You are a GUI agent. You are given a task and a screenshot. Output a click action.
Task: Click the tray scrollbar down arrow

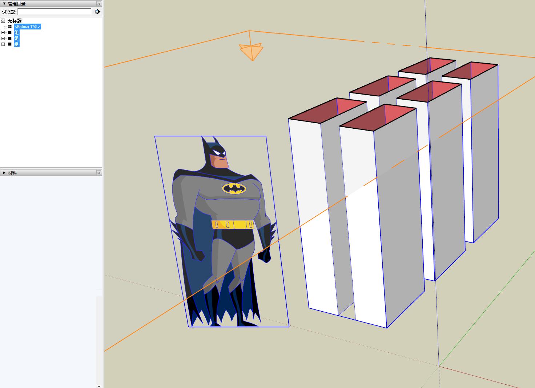click(x=99, y=386)
